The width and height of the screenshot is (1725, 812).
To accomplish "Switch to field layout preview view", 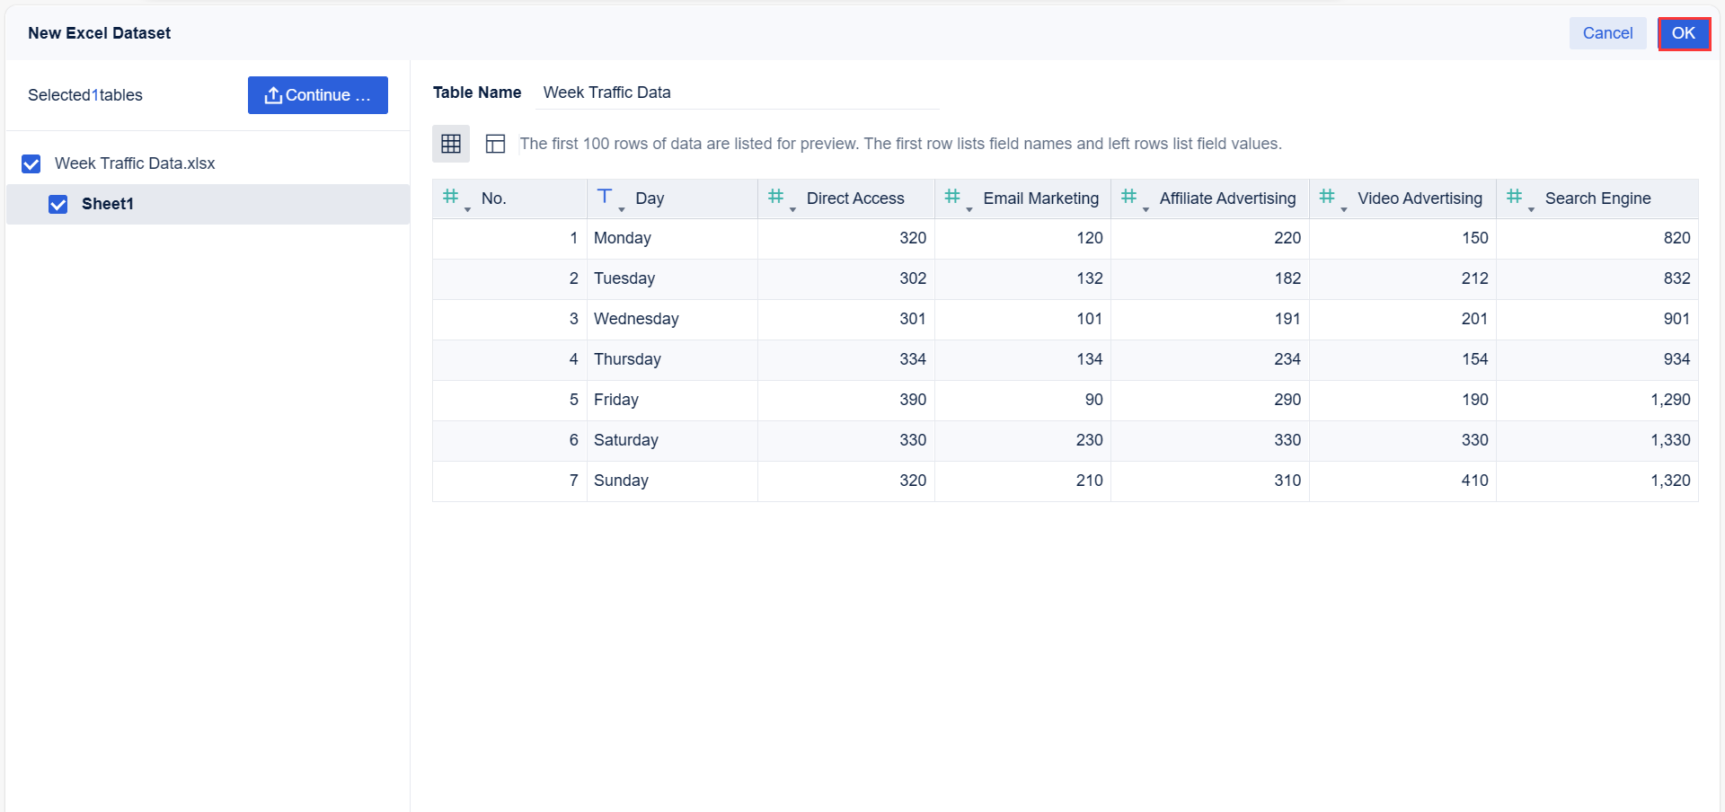I will point(495,144).
